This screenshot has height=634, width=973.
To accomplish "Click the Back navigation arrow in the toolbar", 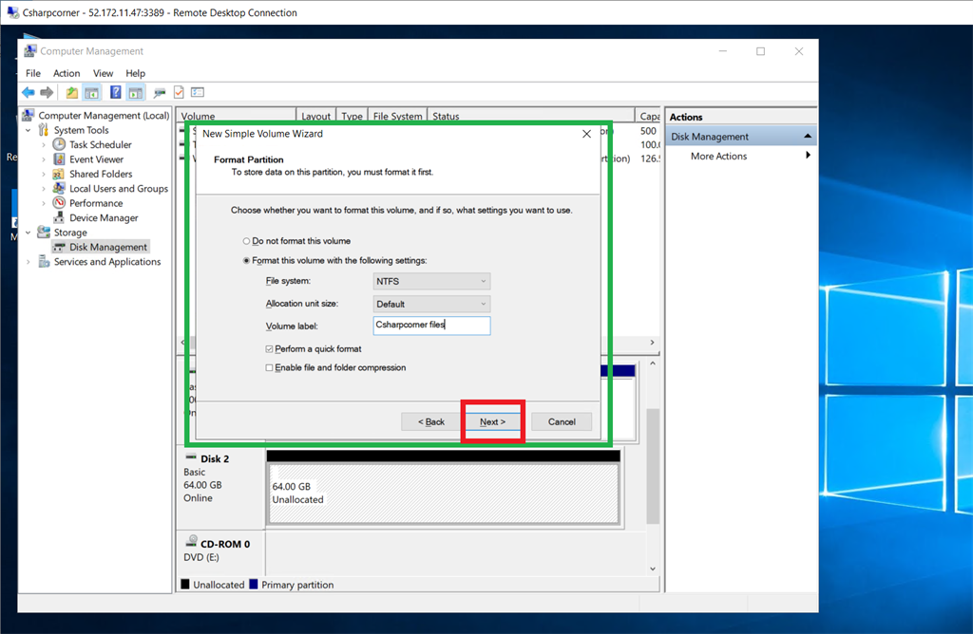I will pyautogui.click(x=28, y=92).
